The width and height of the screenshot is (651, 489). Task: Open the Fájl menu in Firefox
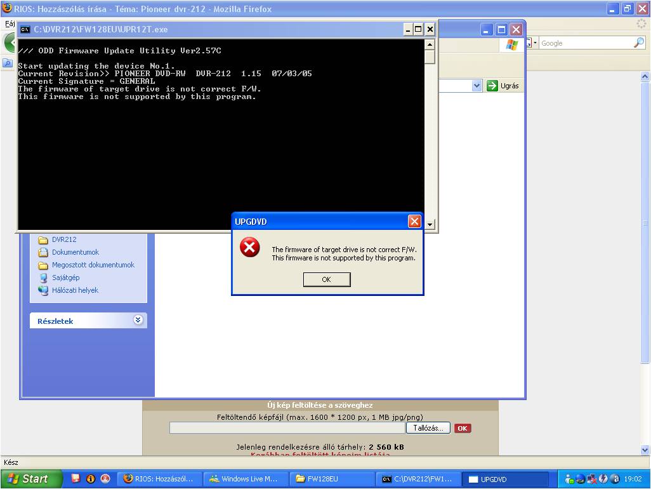(10, 23)
